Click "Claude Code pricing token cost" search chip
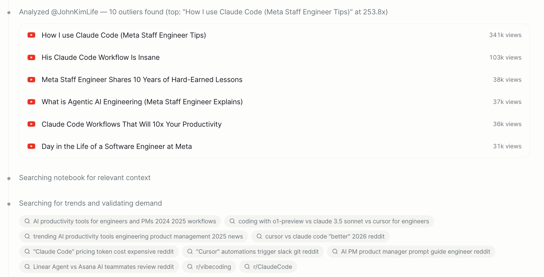The width and height of the screenshot is (544, 277). pos(99,252)
